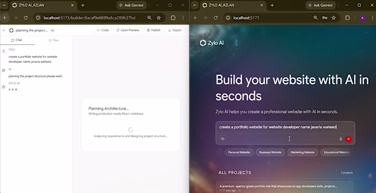This screenshot has width=376, height=193.
Task: Click site info icon in right address bar
Action: pos(228,18)
